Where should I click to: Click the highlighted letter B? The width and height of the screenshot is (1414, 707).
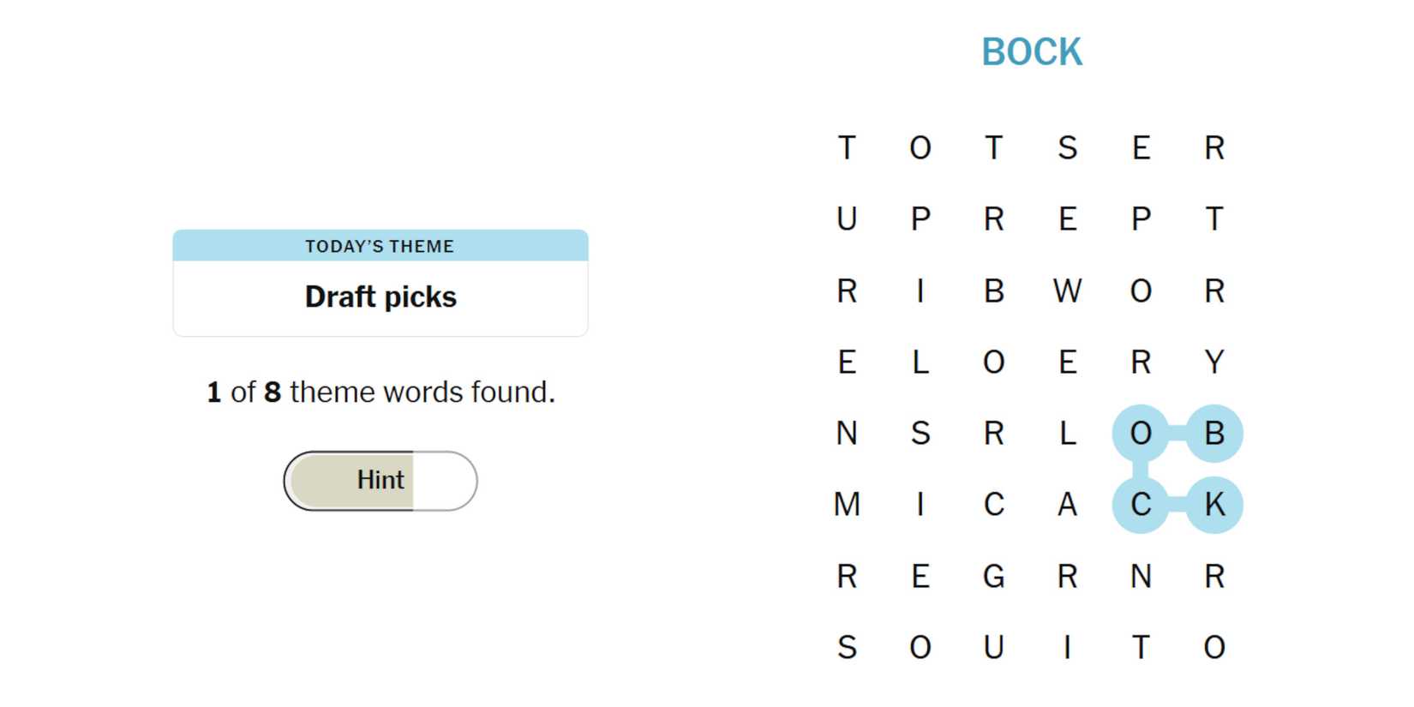pyautogui.click(x=1214, y=434)
